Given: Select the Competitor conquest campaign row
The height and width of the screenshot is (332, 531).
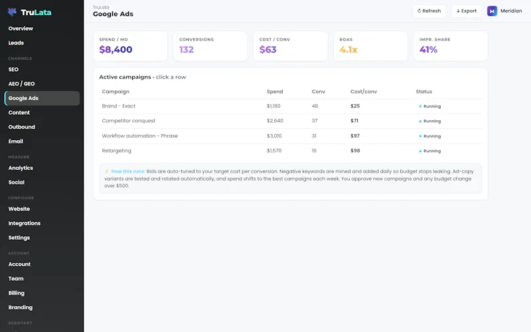Looking at the screenshot, I should (x=291, y=121).
